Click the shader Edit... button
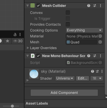Screen dimensions: 107x108 pos(83,78)
